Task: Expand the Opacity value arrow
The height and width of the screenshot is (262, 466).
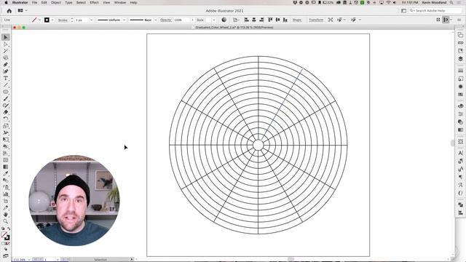Action: click(192, 20)
